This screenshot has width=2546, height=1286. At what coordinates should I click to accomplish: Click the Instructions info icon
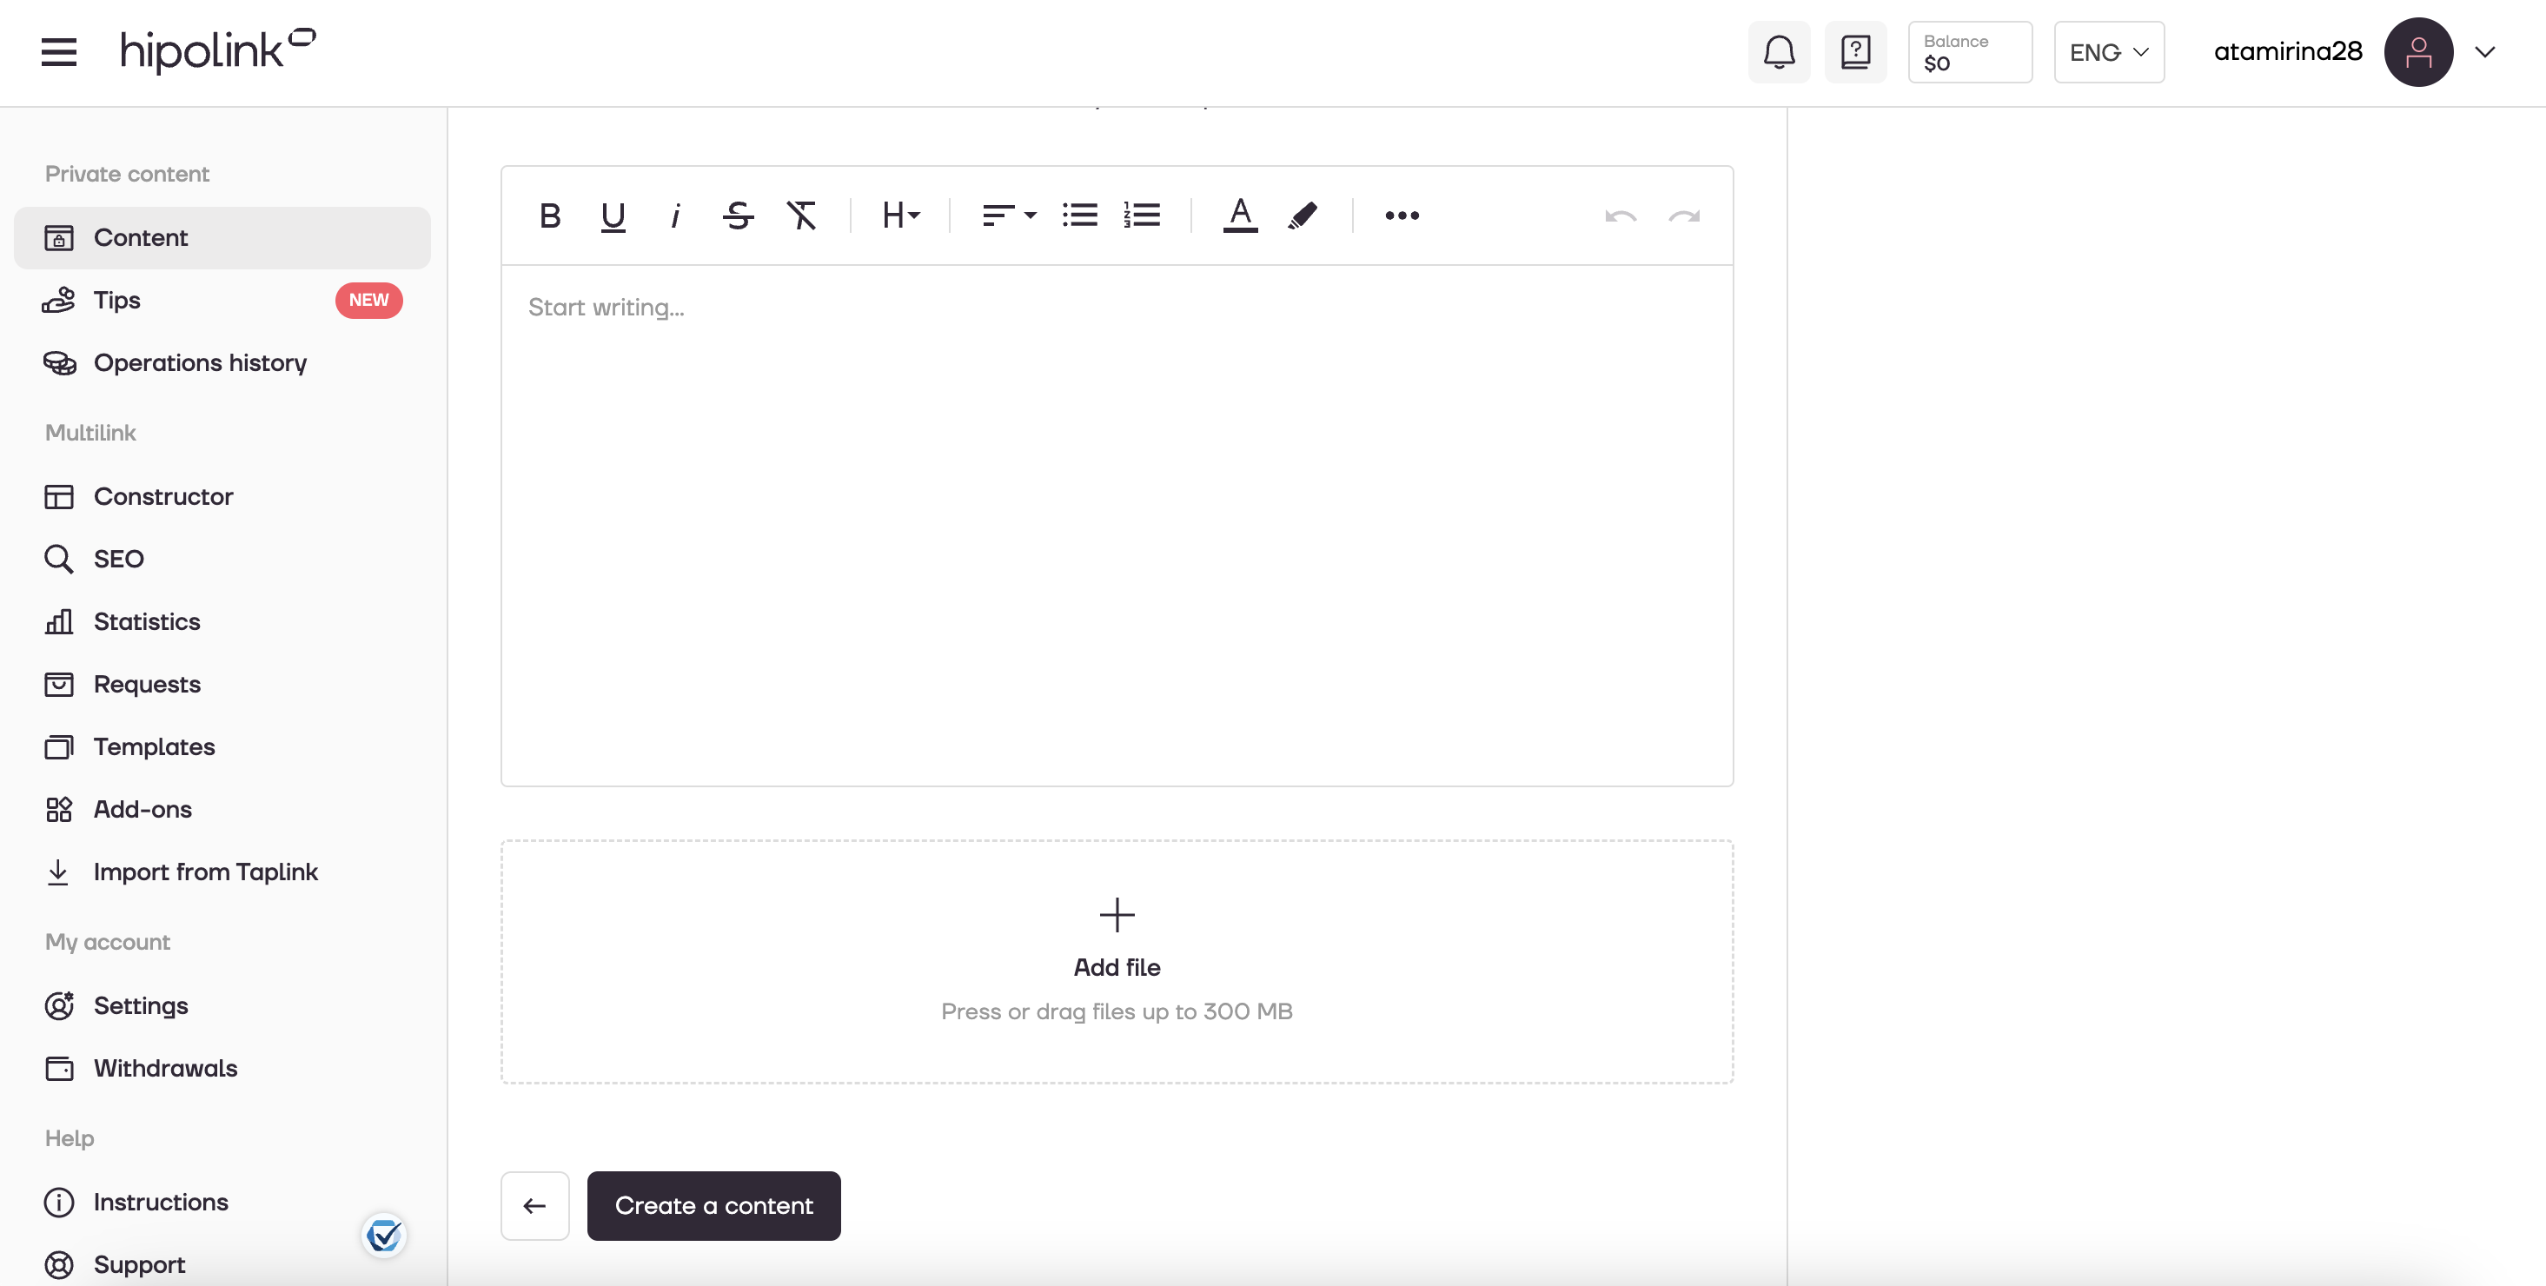(x=58, y=1202)
